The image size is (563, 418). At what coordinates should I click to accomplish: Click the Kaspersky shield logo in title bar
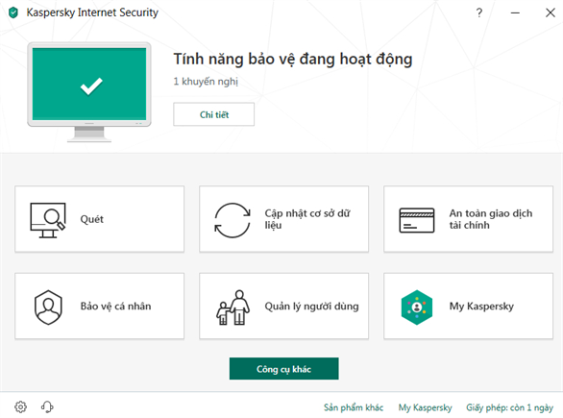click(13, 12)
